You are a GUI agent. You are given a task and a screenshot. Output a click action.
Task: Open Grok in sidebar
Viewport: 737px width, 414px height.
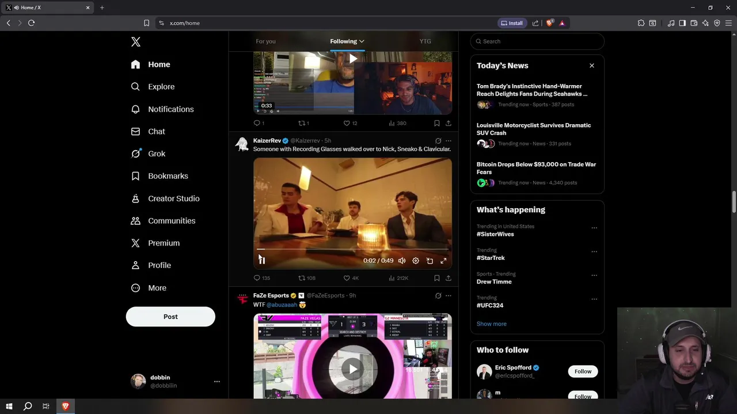[x=148, y=154]
